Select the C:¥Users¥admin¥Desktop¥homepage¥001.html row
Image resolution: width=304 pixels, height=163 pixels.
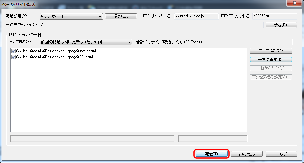coord(54,57)
